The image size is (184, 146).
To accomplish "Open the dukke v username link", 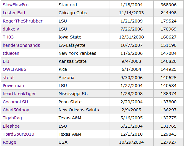I will pos(11,29).
